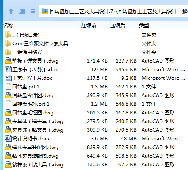Click blank file icon of 回转盘毛坯.prt.1
188x170 pixels.
coord(8,104)
